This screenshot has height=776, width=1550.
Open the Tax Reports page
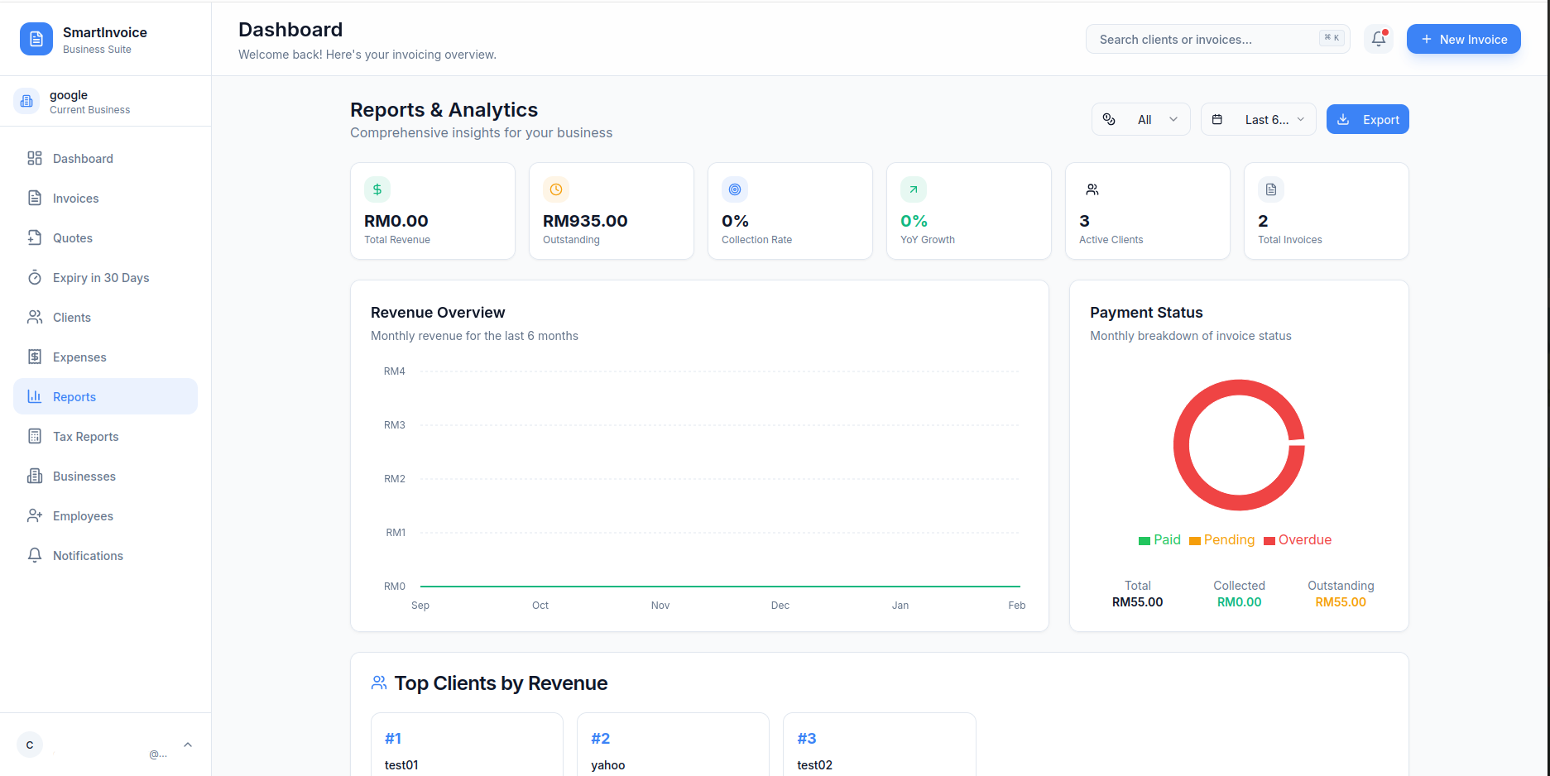coord(105,436)
